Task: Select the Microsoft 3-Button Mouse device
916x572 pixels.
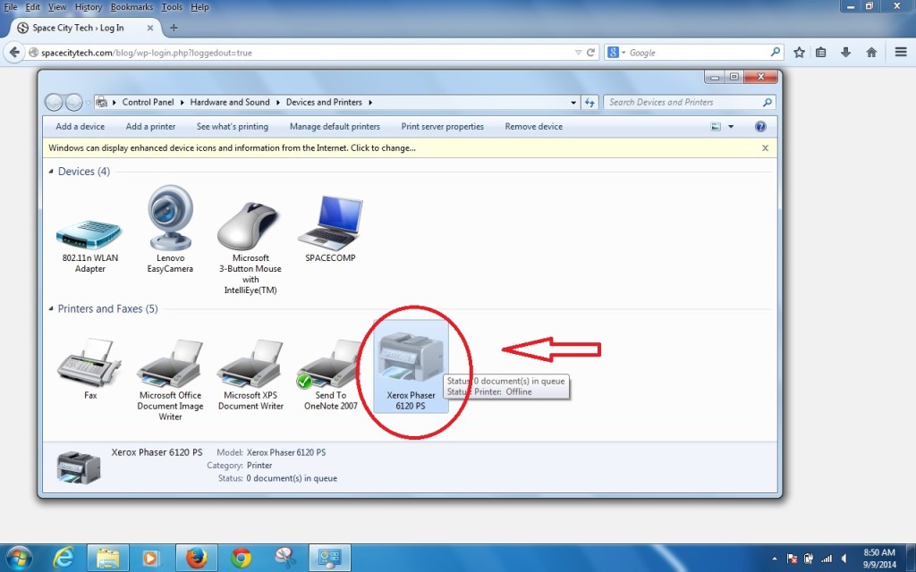Action: 250,248
